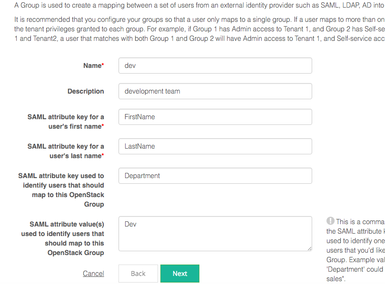The height and width of the screenshot is (284, 385).
Task: Click the Cancel link
Action: pyautogui.click(x=93, y=274)
